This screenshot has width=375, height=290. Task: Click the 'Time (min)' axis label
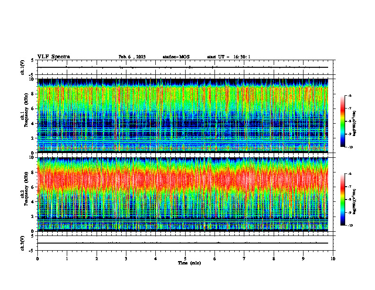click(x=189, y=263)
